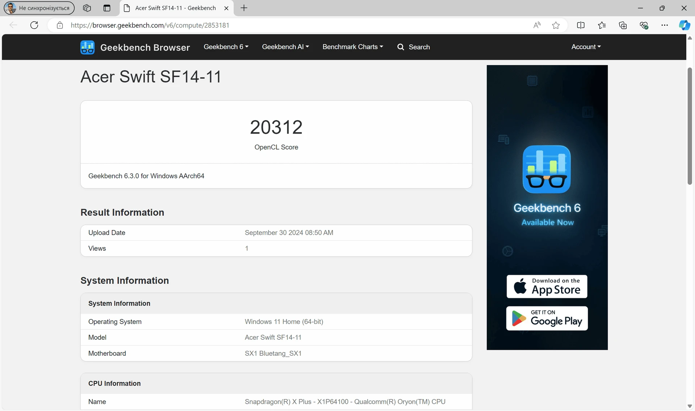Reload the page with Refresh icon
This screenshot has width=695, height=411.
(34, 25)
